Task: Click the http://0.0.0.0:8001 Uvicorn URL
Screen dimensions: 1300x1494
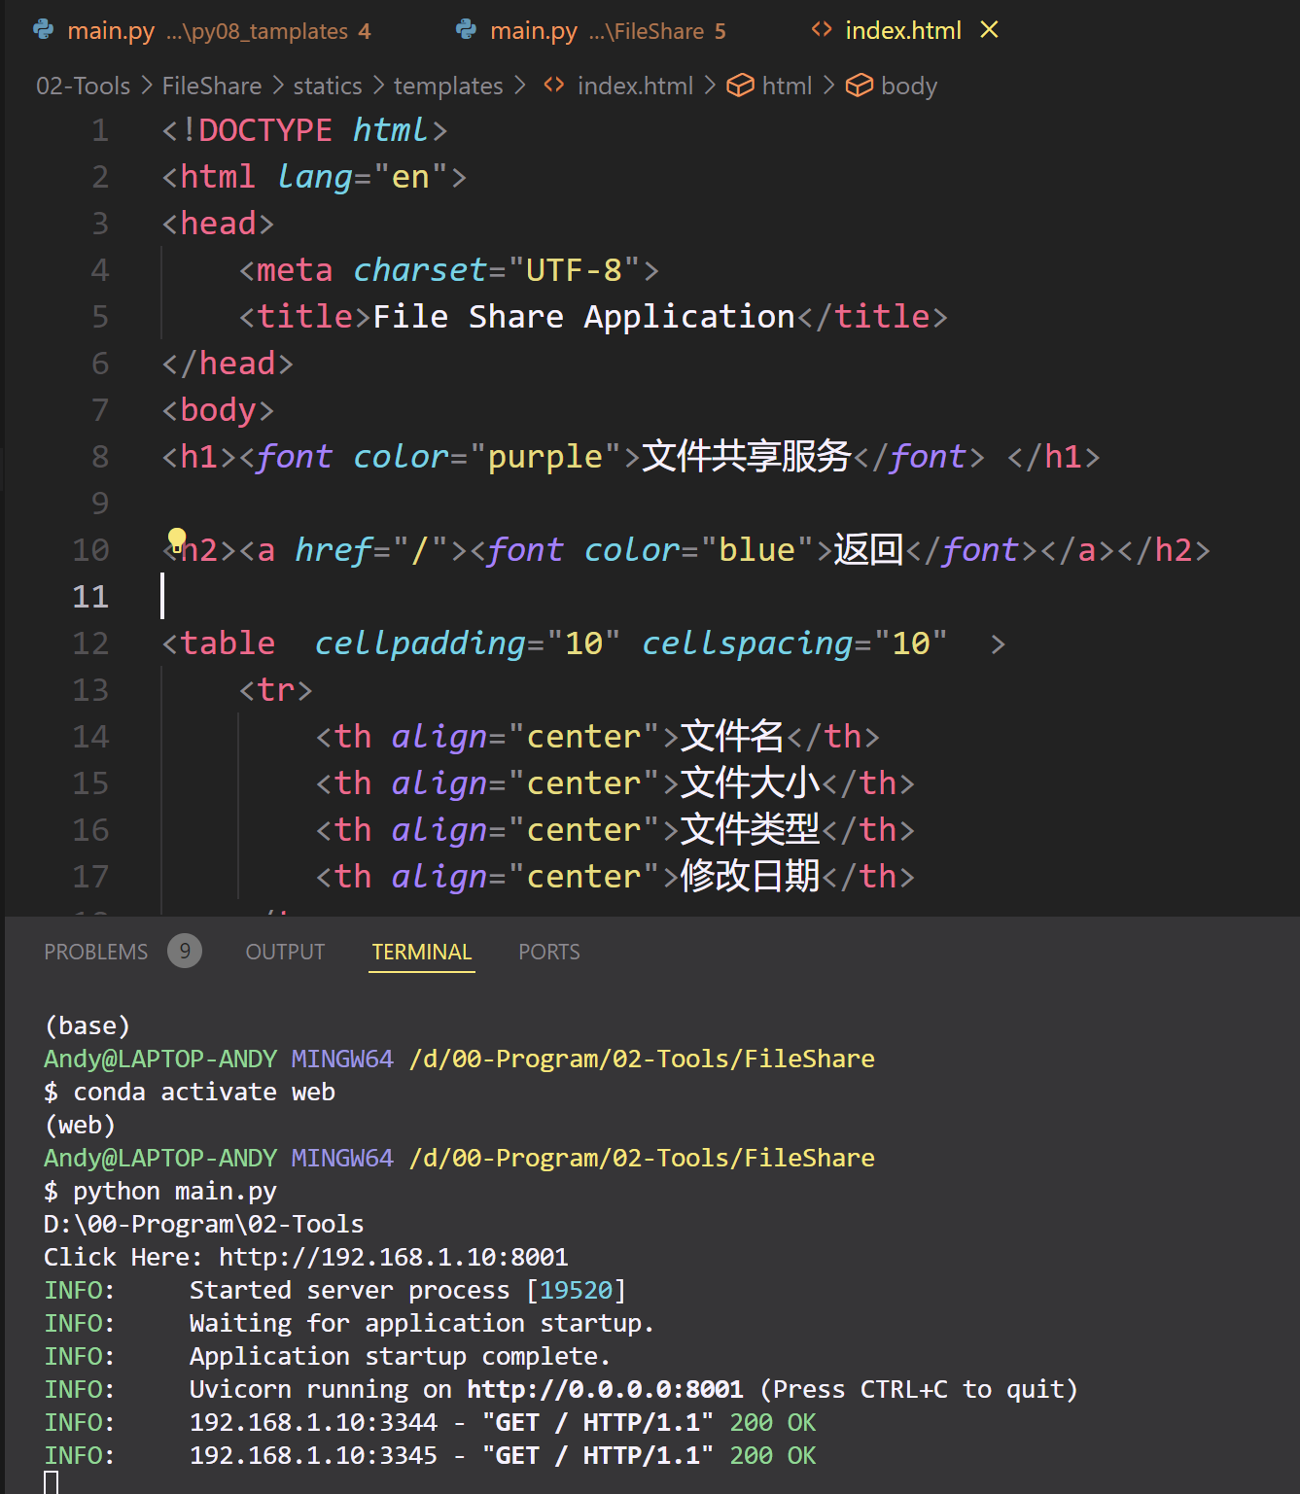Action: point(605,1389)
